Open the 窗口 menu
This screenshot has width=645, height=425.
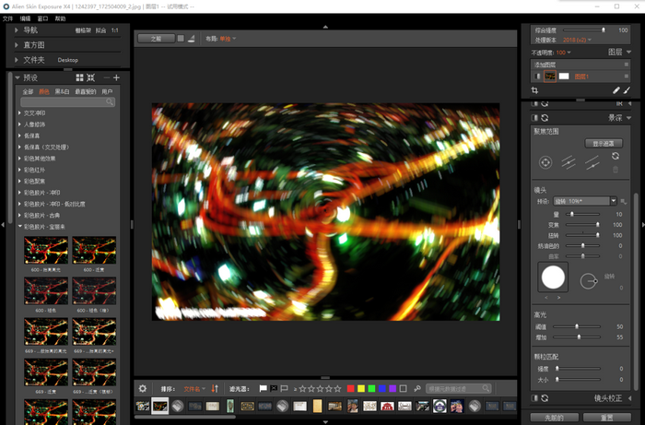pyautogui.click(x=42, y=18)
